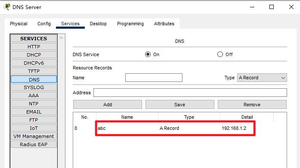300x168 pixels.
Task: Select the TFTP service
Action: (34, 71)
